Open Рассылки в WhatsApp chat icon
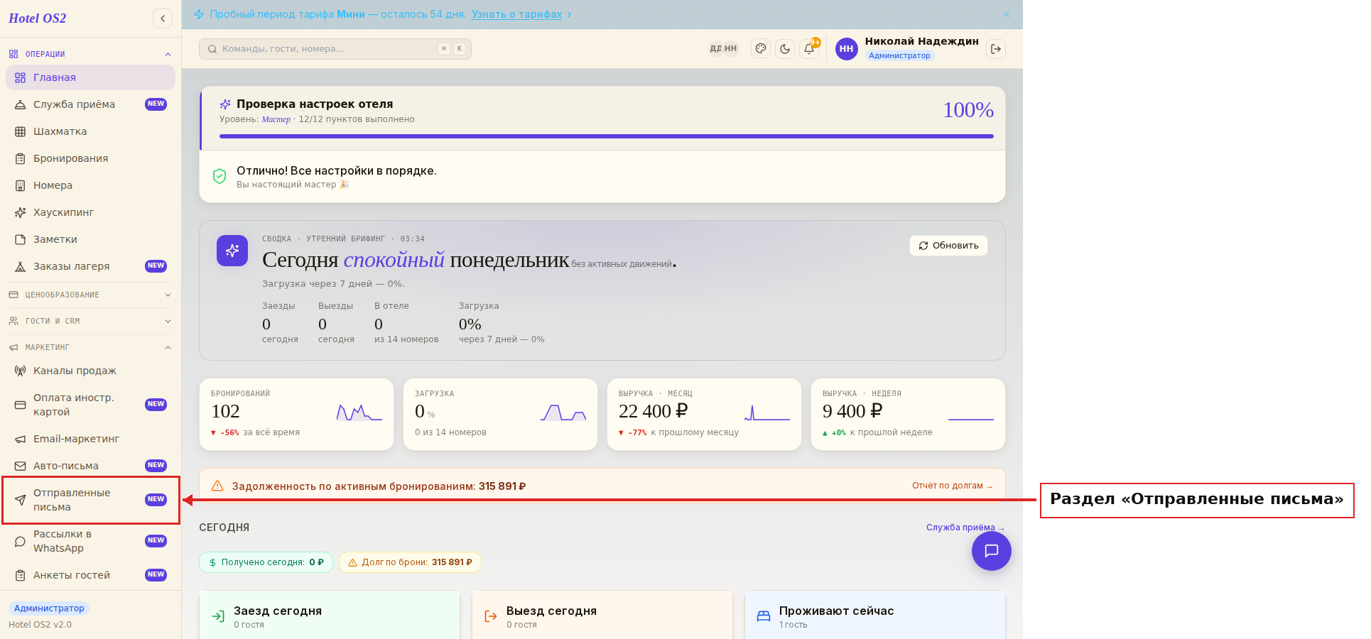This screenshot has width=1371, height=639. coord(20,541)
